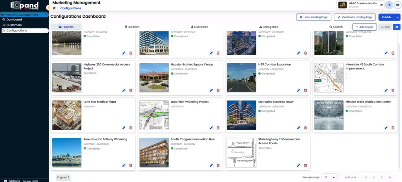Click the switch company arrows icon
Viewport: 402px width, 182px height.
click(x=381, y=5)
